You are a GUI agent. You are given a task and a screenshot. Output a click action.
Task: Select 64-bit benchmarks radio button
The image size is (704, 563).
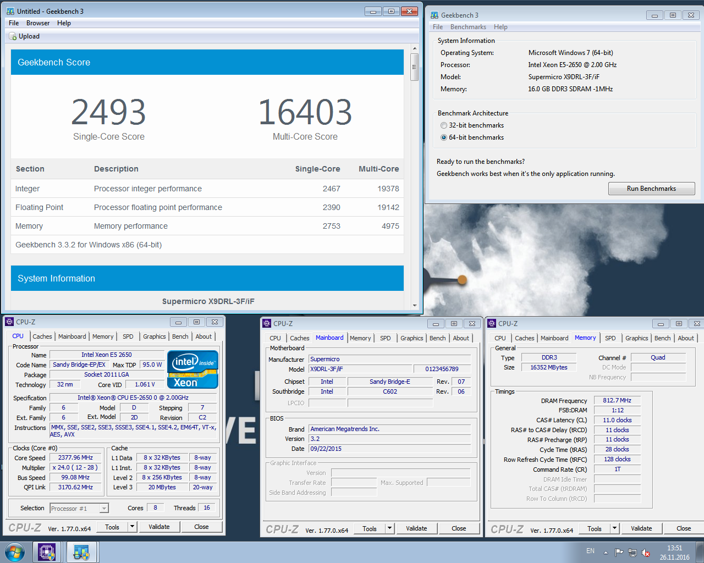(444, 137)
